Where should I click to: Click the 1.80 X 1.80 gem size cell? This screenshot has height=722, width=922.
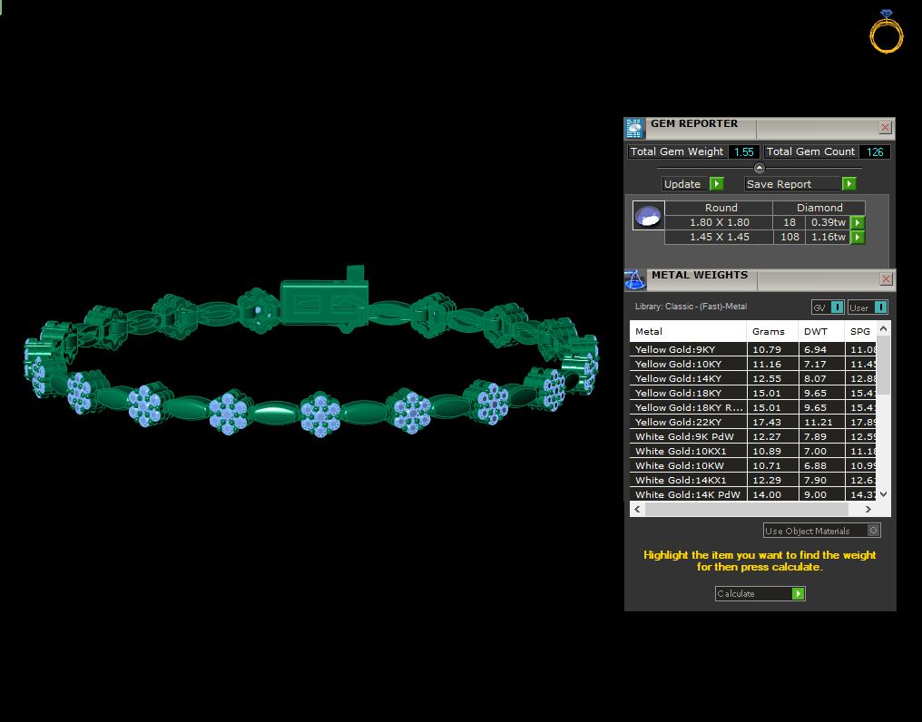[719, 223]
